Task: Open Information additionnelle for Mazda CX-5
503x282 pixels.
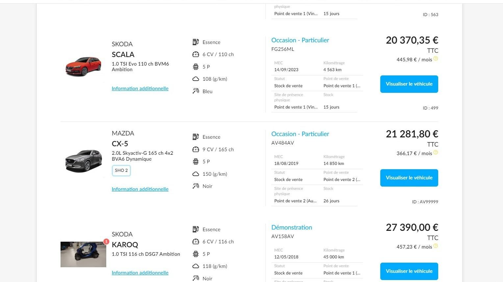Action: point(140,189)
